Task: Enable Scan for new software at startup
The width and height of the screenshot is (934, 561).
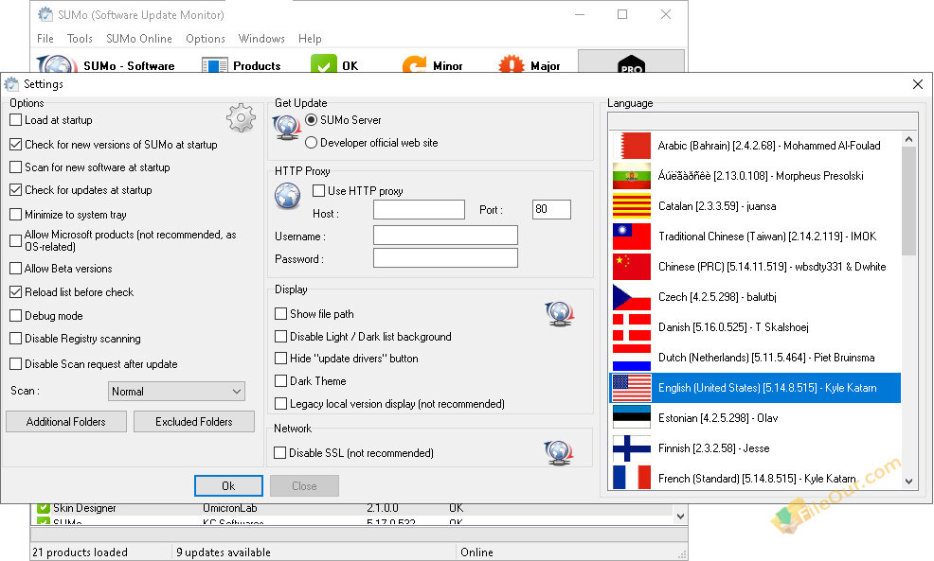Action: 16,167
